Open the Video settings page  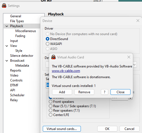(x=14, y=75)
